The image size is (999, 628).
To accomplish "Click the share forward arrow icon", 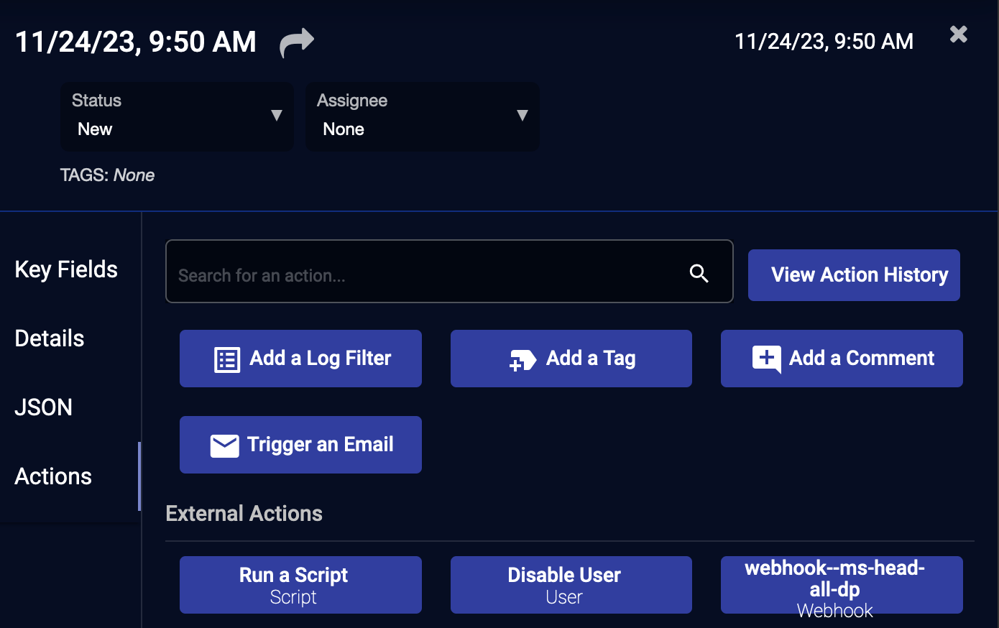I will point(296,42).
